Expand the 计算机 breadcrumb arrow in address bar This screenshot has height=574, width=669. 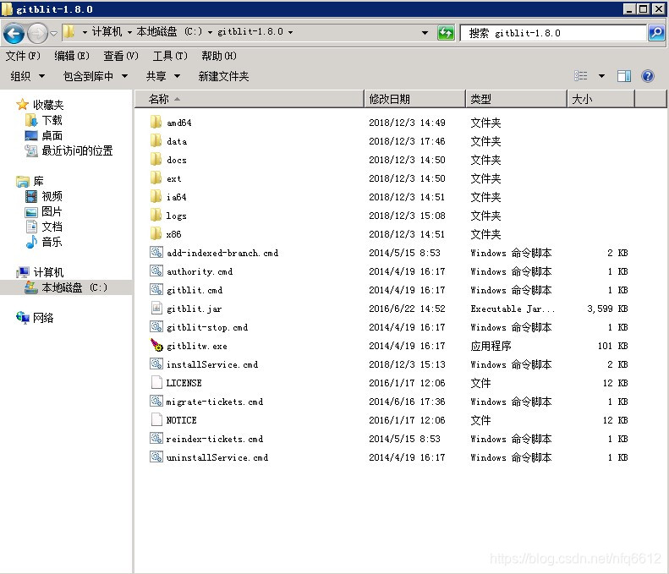tap(129, 32)
